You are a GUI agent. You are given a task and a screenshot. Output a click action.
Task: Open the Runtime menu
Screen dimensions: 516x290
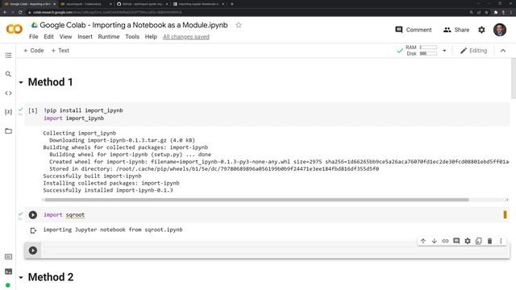click(x=109, y=36)
